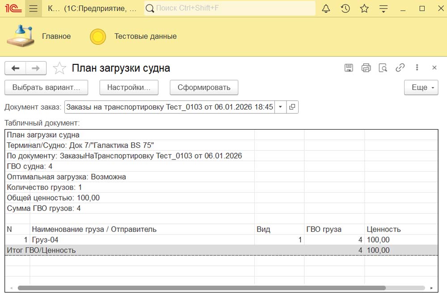Navigate back with left arrow
447x298 pixels.
coord(16,68)
